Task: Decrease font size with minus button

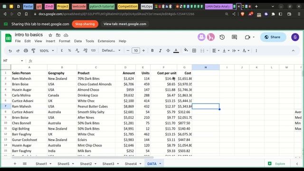Action: [128, 51]
